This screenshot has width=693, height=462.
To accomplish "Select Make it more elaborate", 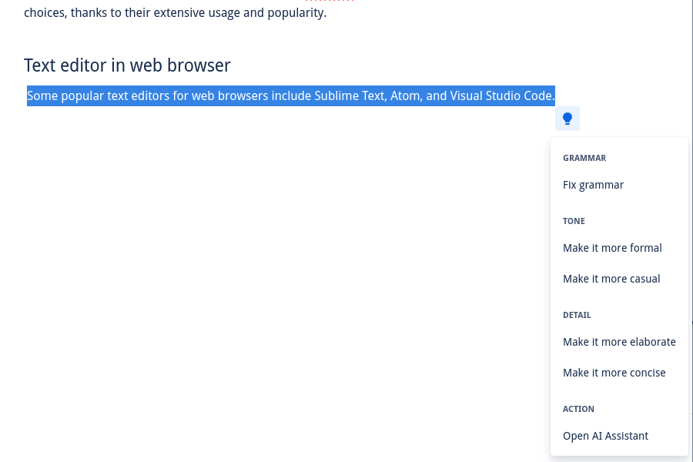I will [619, 342].
